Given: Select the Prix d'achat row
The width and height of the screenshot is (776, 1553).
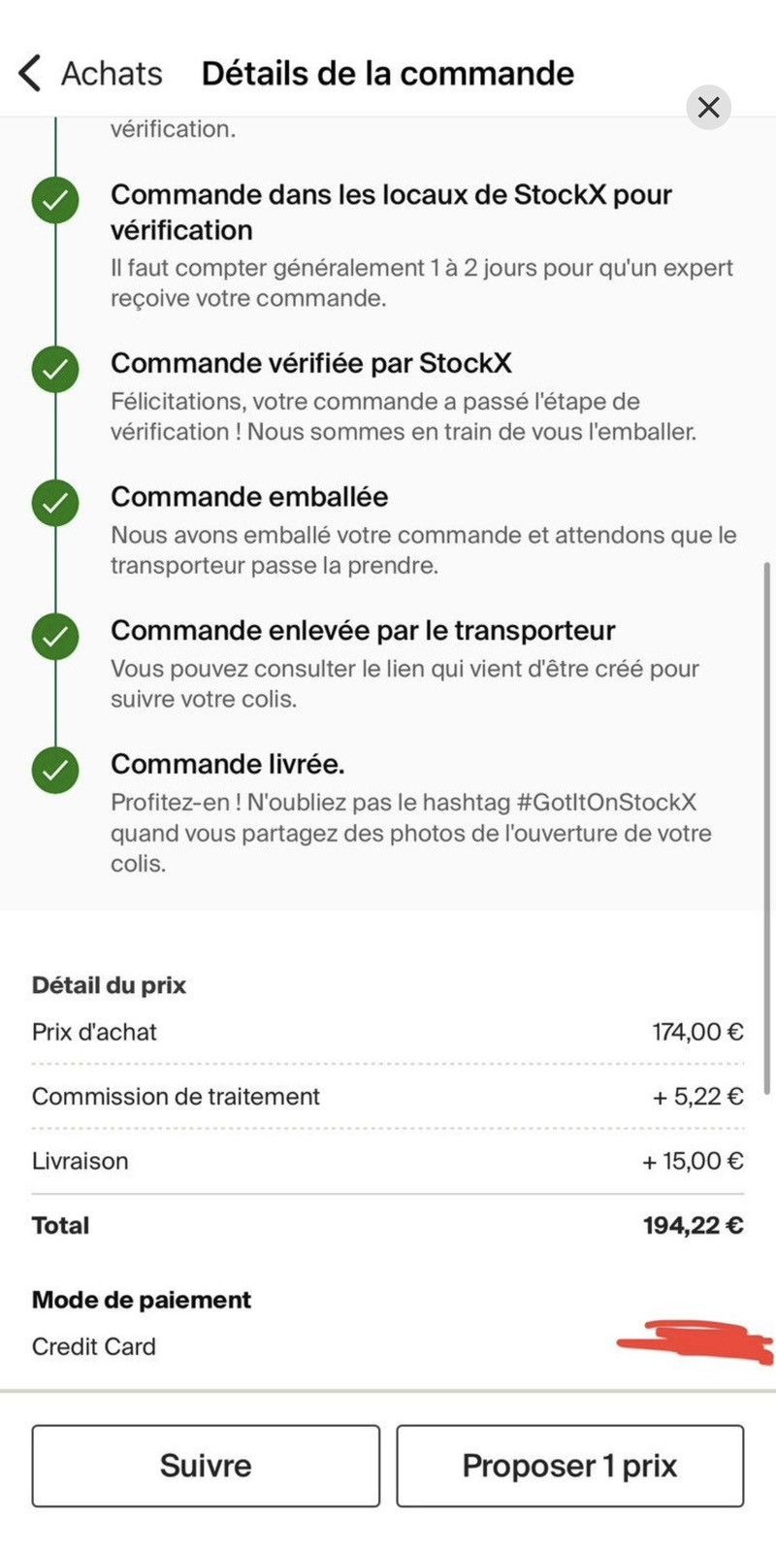Looking at the screenshot, I should tap(388, 1032).
